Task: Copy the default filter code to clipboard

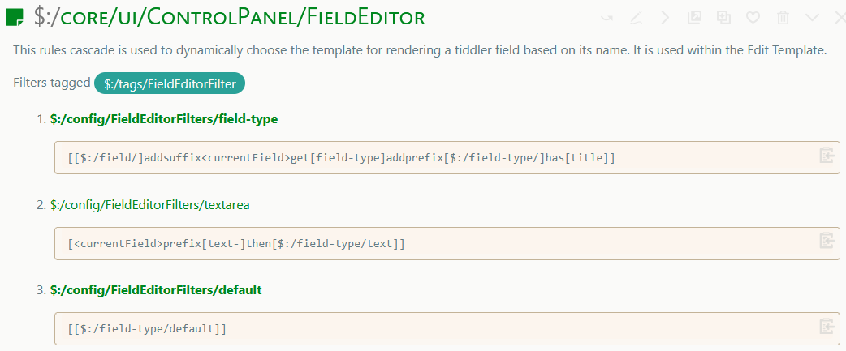Action: [827, 326]
